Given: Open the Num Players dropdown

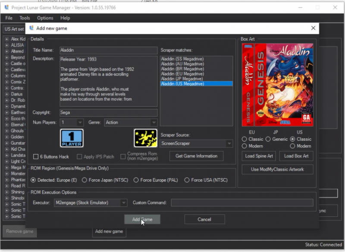Looking at the screenshot, I should pos(72,122).
